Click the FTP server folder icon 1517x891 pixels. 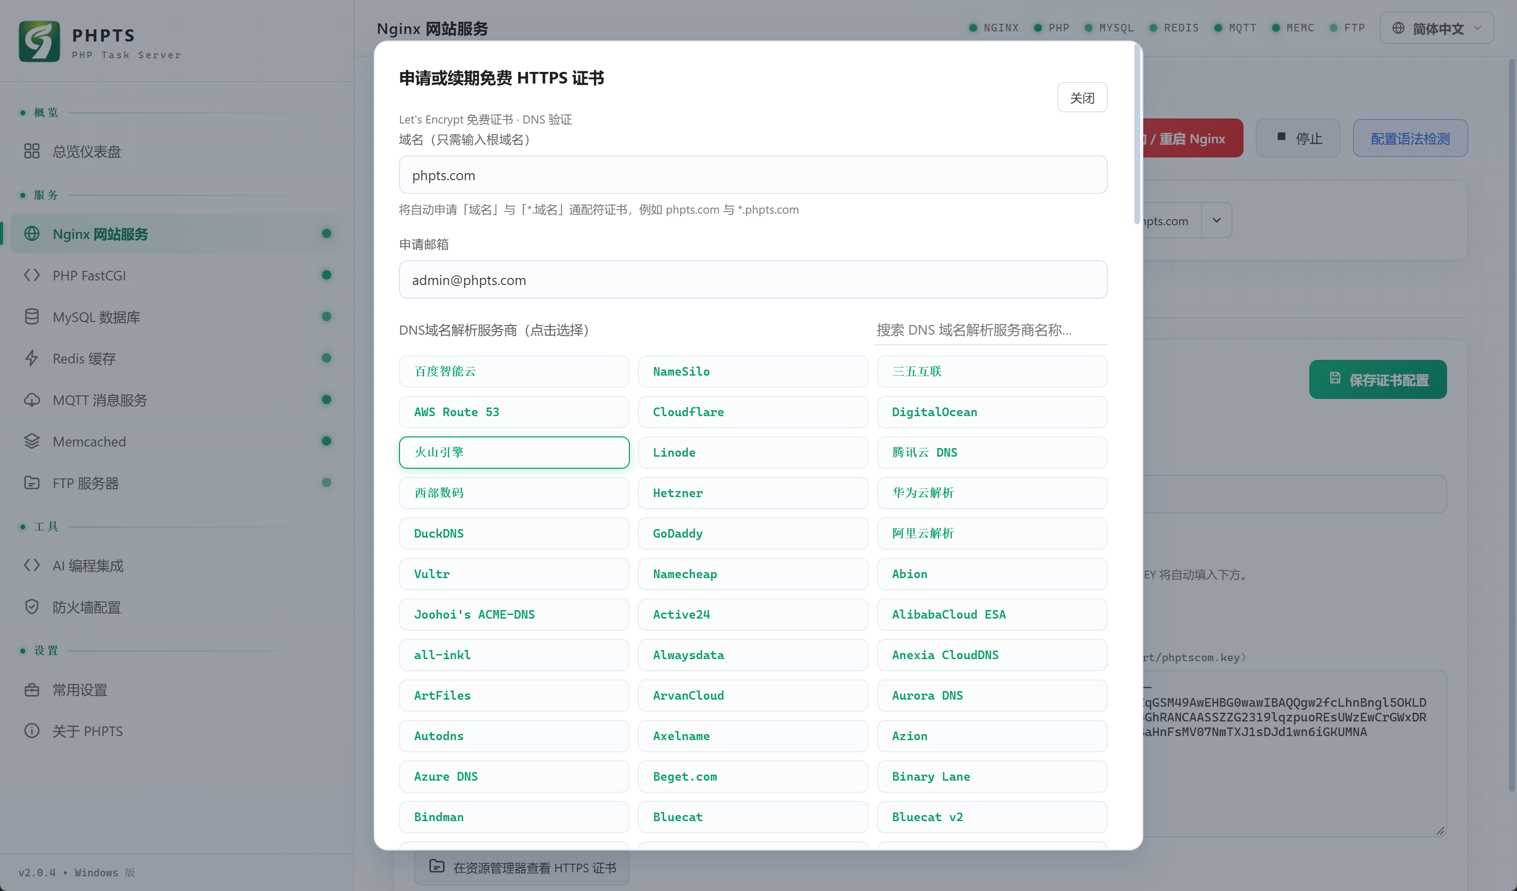(x=32, y=483)
